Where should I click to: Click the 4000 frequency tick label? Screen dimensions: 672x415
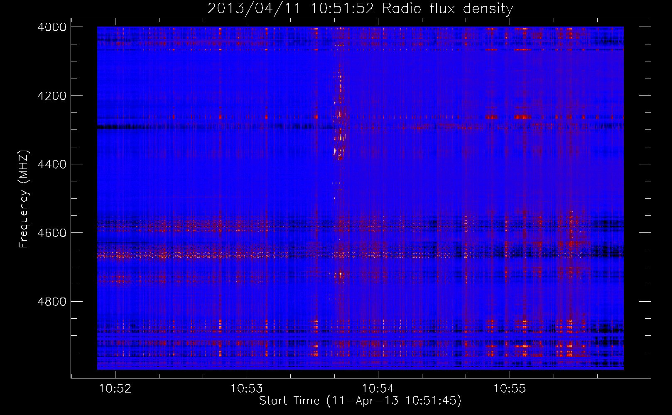[x=52, y=27]
